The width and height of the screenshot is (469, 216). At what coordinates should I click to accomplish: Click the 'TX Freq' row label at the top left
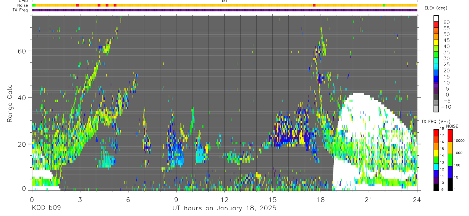(21, 10)
